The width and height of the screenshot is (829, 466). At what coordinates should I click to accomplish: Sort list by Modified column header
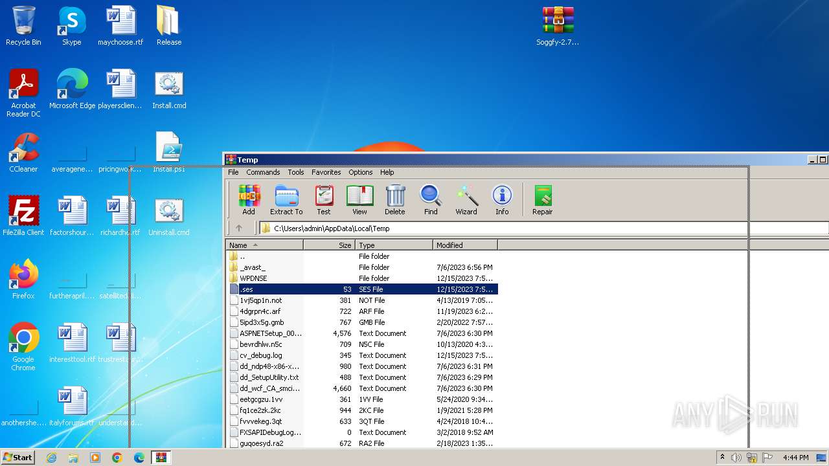tap(465, 245)
